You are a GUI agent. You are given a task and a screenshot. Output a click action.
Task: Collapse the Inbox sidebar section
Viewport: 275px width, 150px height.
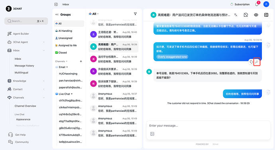[x=26, y=51]
